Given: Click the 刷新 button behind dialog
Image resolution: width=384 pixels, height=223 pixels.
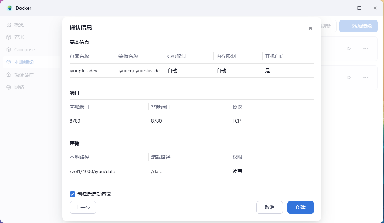Looking at the screenshot, I should [x=328, y=26].
